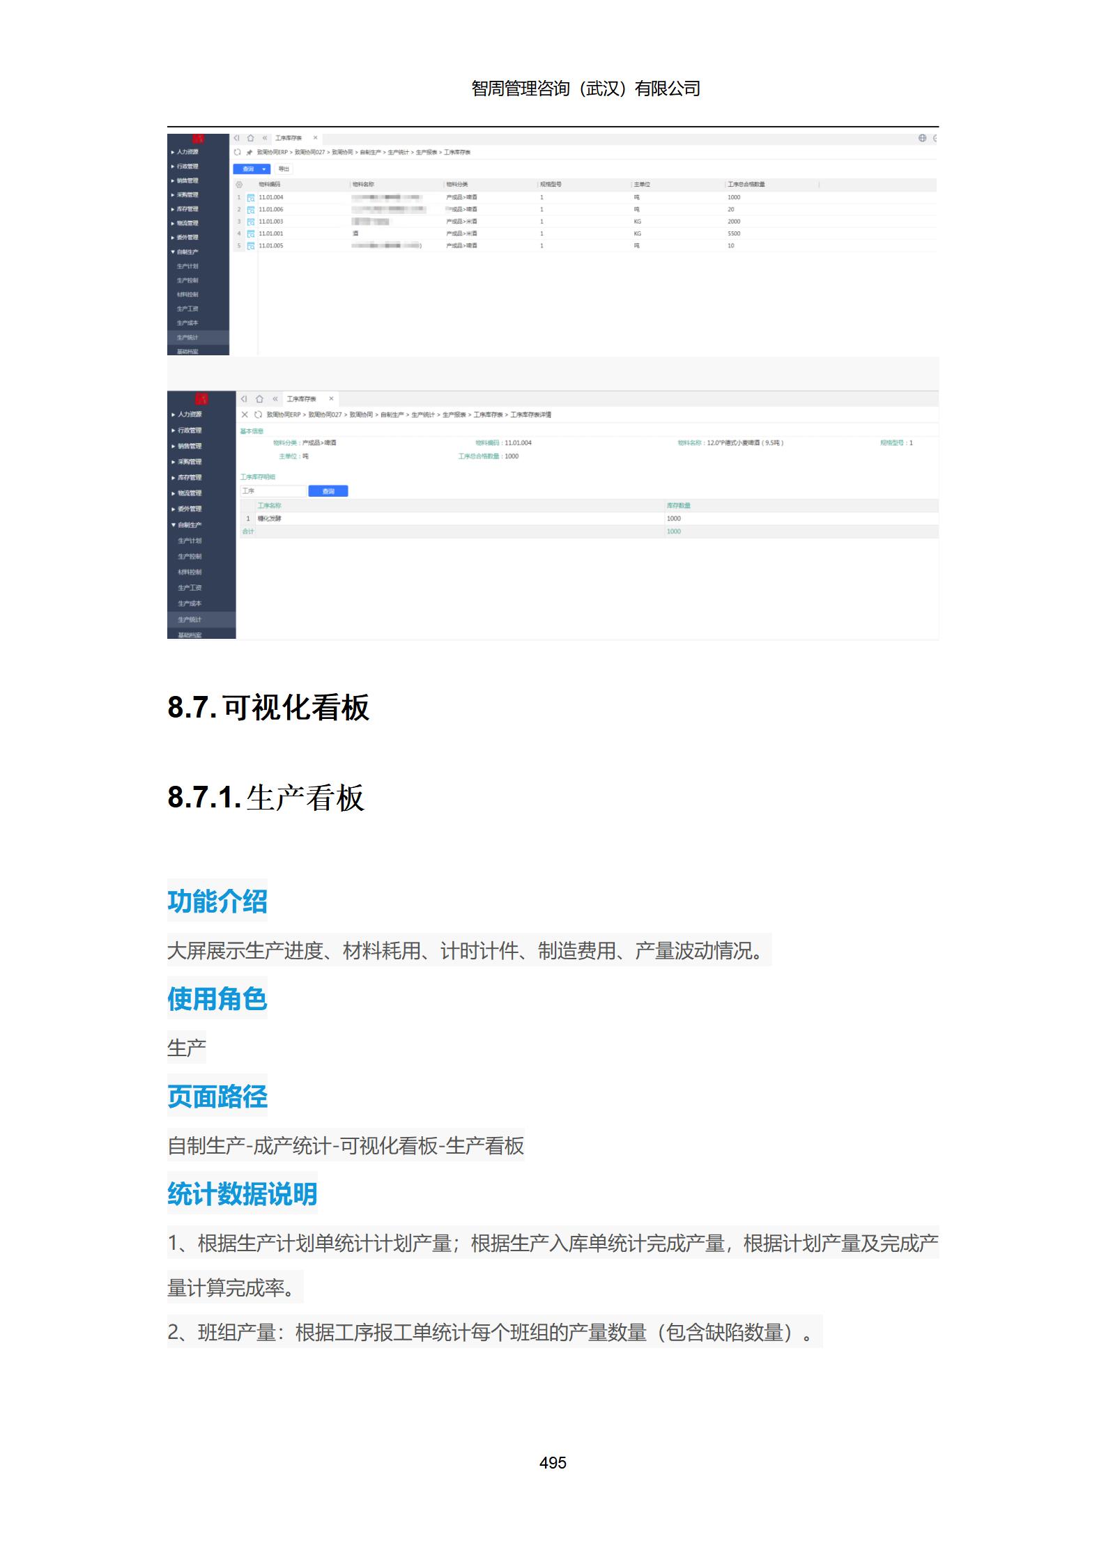Click the 11.01.003 material code cell
Viewport: 1106px width, 1564px height.
click(271, 222)
